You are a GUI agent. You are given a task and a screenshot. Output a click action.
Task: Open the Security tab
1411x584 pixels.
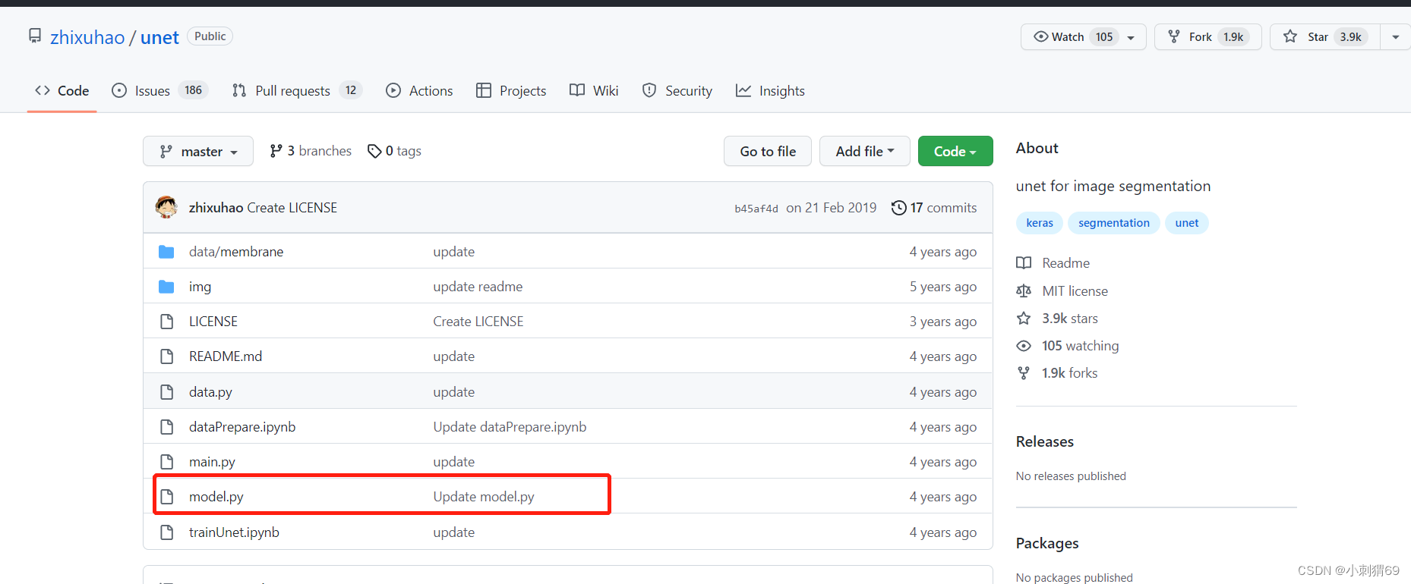pyautogui.click(x=677, y=91)
